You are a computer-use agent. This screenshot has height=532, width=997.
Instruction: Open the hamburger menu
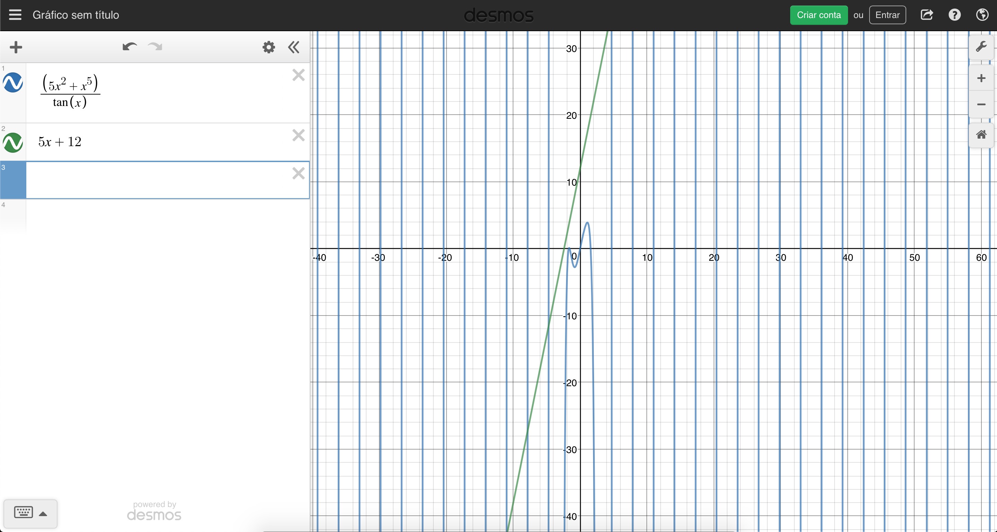(15, 15)
